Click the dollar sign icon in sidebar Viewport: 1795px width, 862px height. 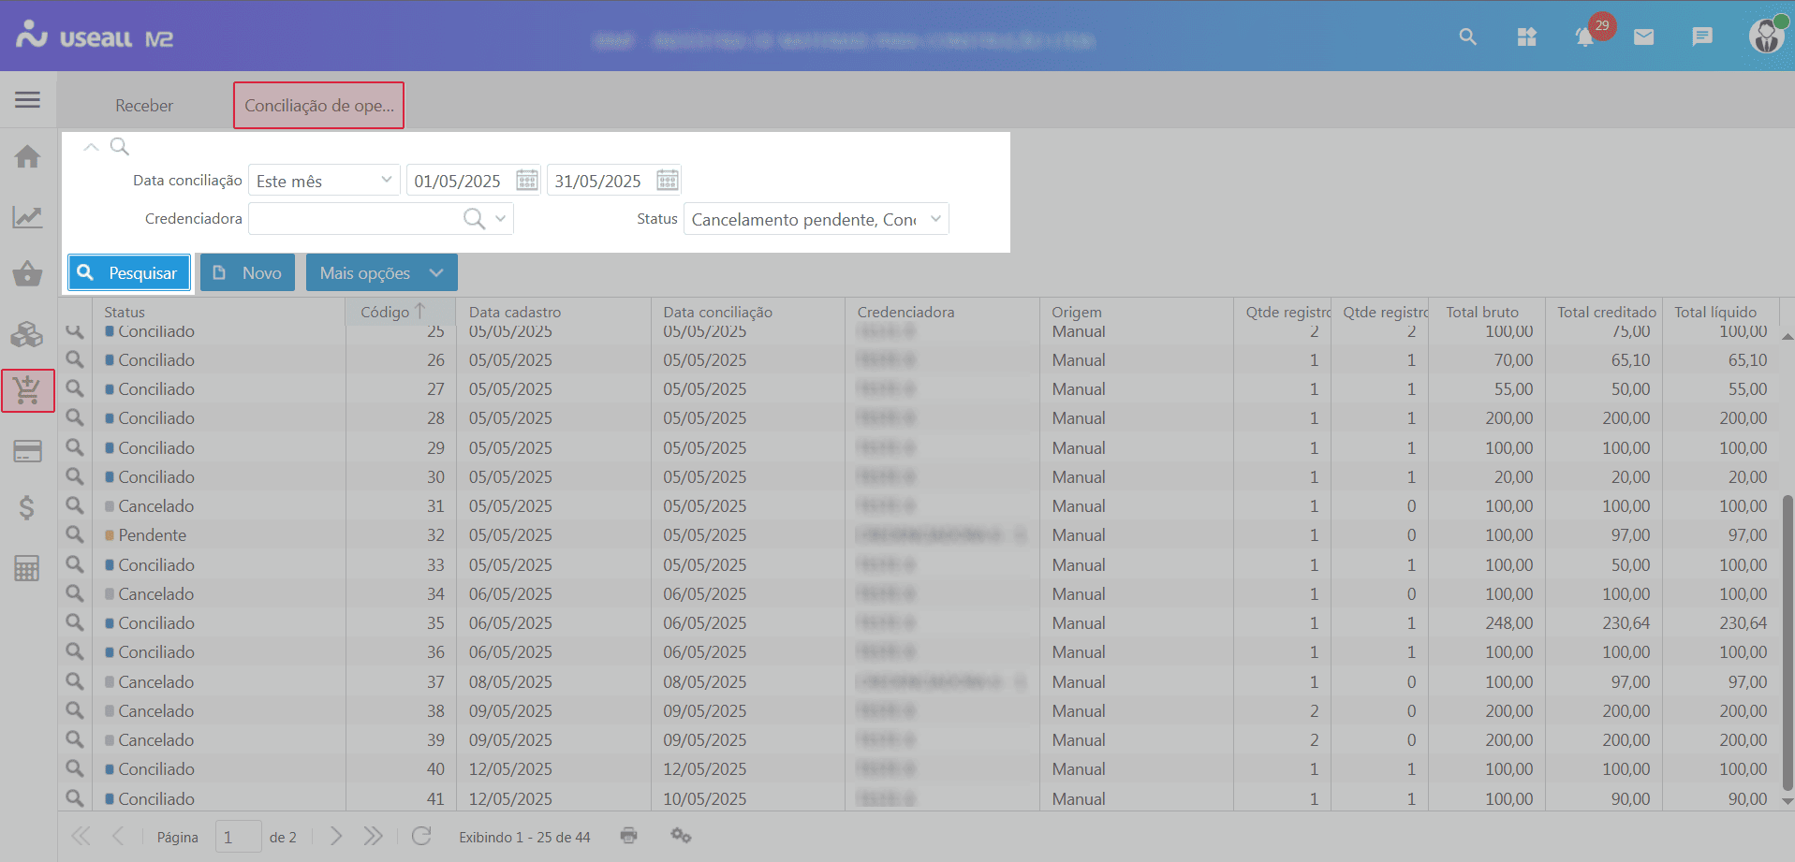coord(27,508)
